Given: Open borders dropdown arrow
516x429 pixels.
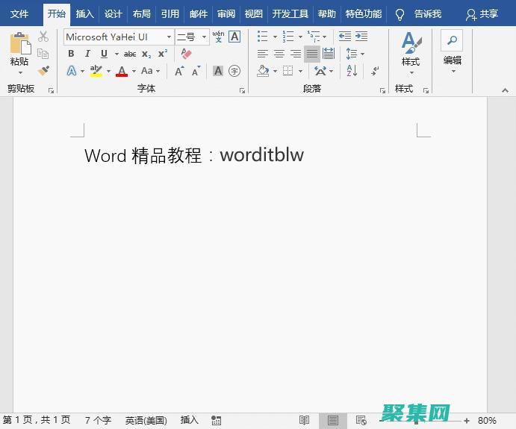Looking at the screenshot, I should coord(300,71).
